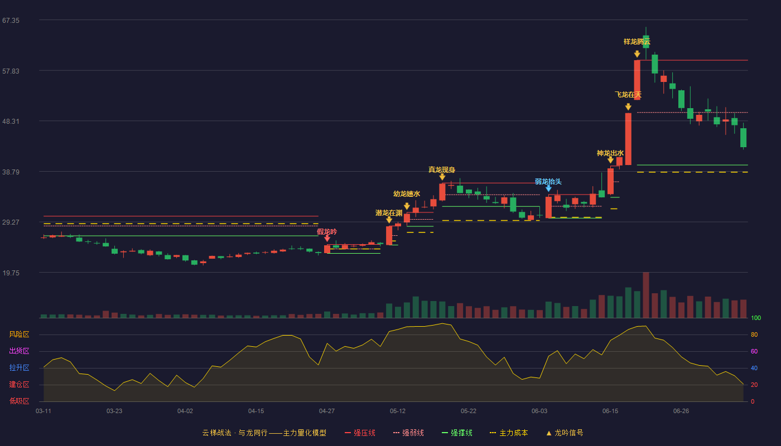Click the blue arrow under 弱龙抬头 signal
Image resolution: width=781 pixels, height=446 pixels.
click(x=548, y=188)
